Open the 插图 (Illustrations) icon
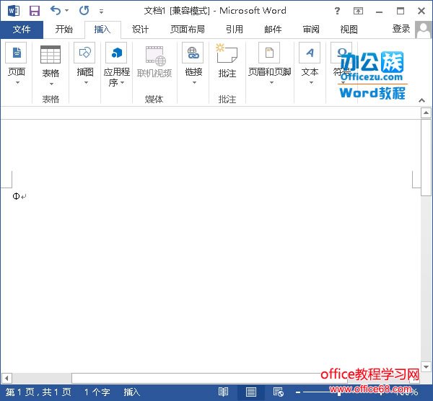Screen dimensions: 433x401 click(84, 53)
